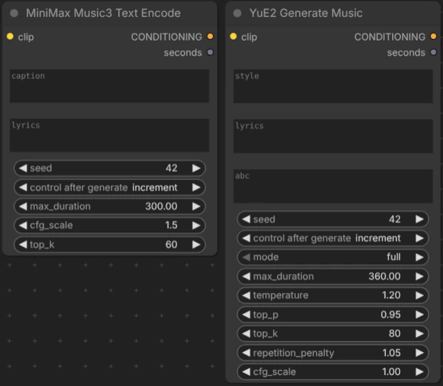Open increment dropdown value in MiniMax node
Viewport: 443px width, 386px height.
coord(155,187)
